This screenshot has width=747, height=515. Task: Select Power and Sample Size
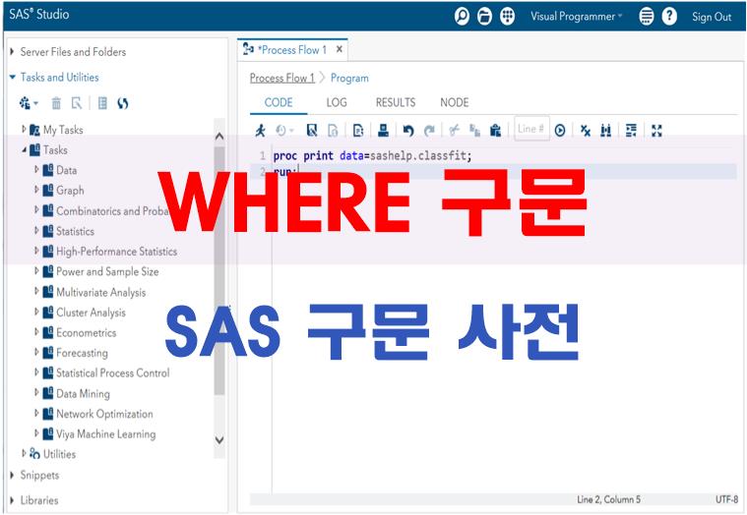pyautogui.click(x=106, y=271)
